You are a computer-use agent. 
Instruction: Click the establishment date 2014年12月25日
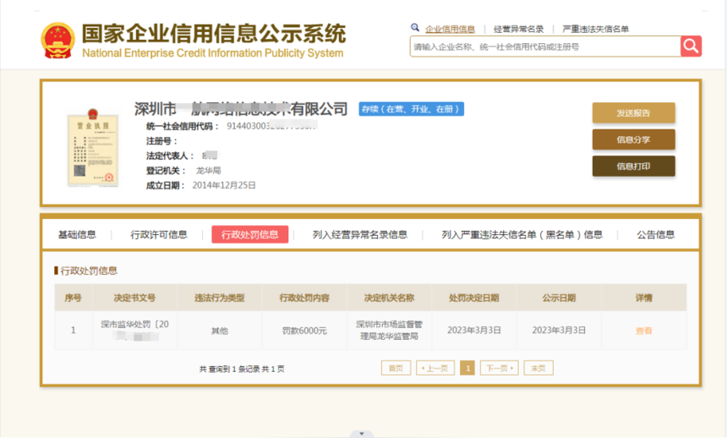[224, 185]
